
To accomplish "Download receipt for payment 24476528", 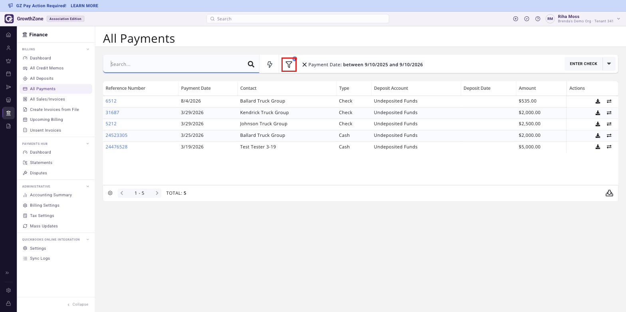I will point(598,147).
